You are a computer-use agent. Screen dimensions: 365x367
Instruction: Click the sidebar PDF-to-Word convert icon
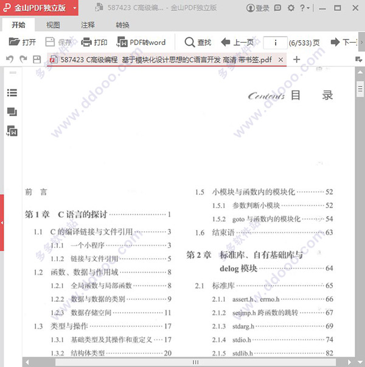[12, 131]
